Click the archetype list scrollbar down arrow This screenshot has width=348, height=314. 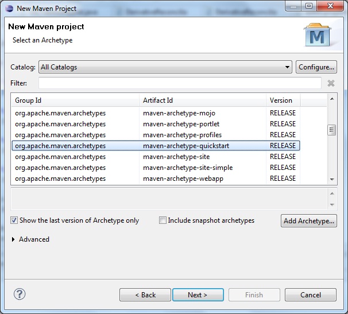pos(332,179)
